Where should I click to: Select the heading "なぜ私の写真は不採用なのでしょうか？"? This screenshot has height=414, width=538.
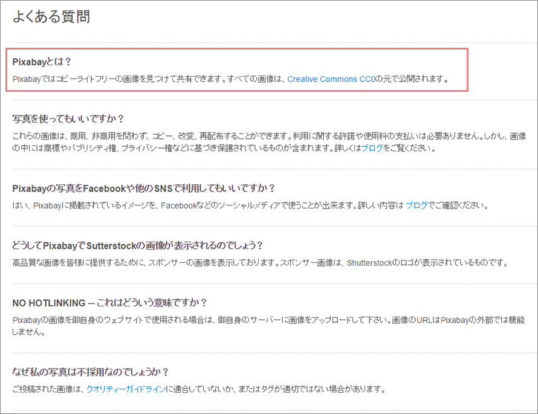(x=91, y=372)
